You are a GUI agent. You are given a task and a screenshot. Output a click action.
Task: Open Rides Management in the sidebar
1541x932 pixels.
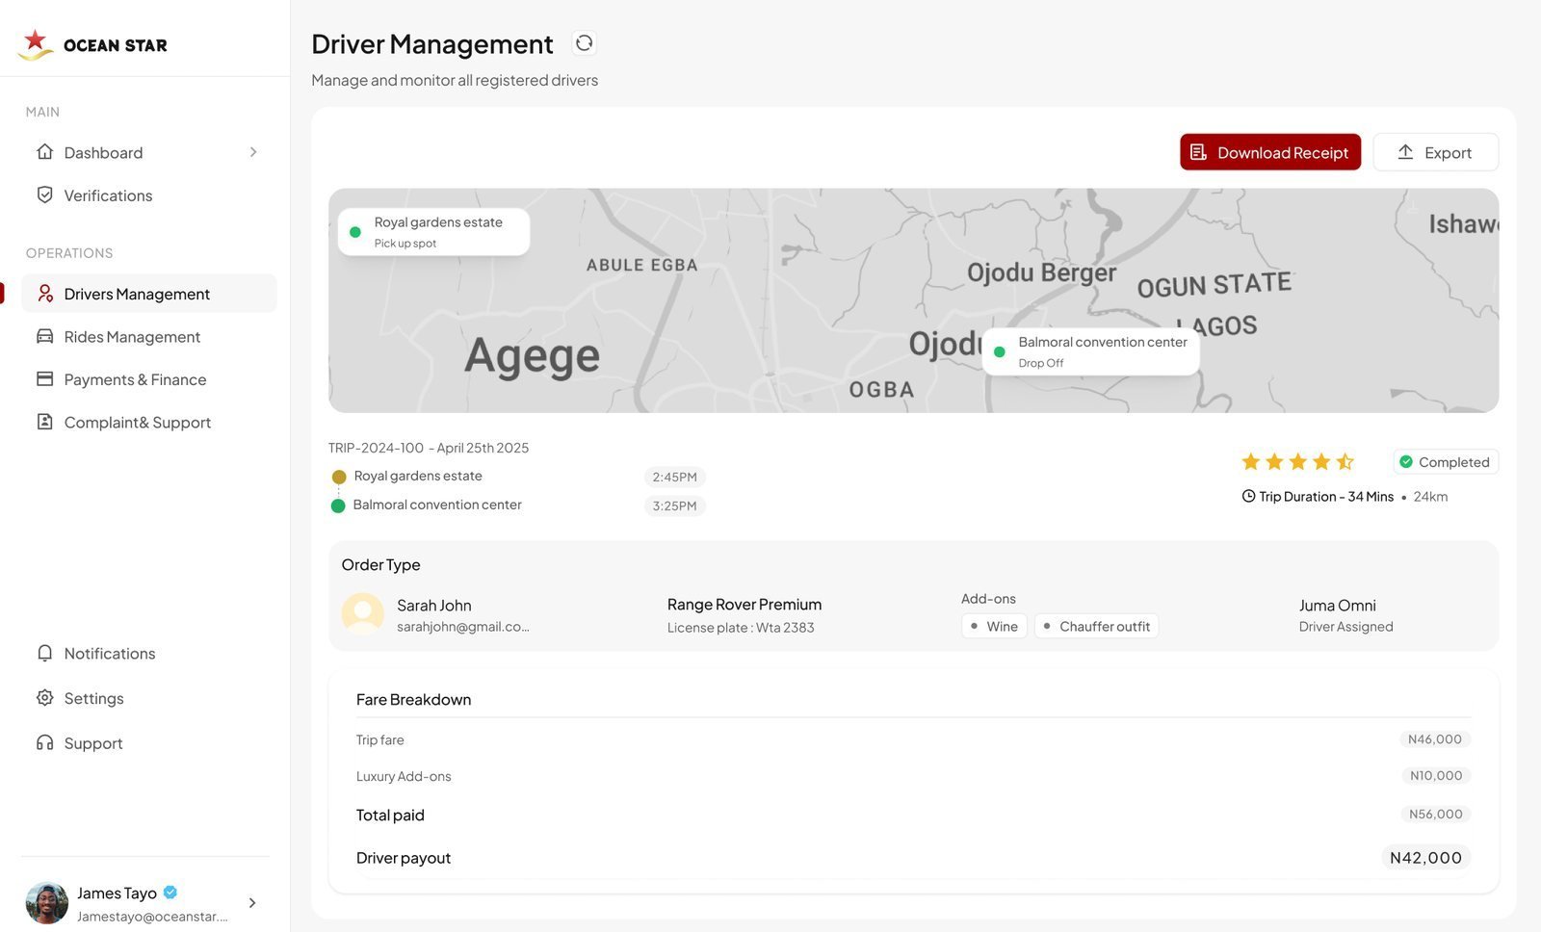click(x=148, y=337)
